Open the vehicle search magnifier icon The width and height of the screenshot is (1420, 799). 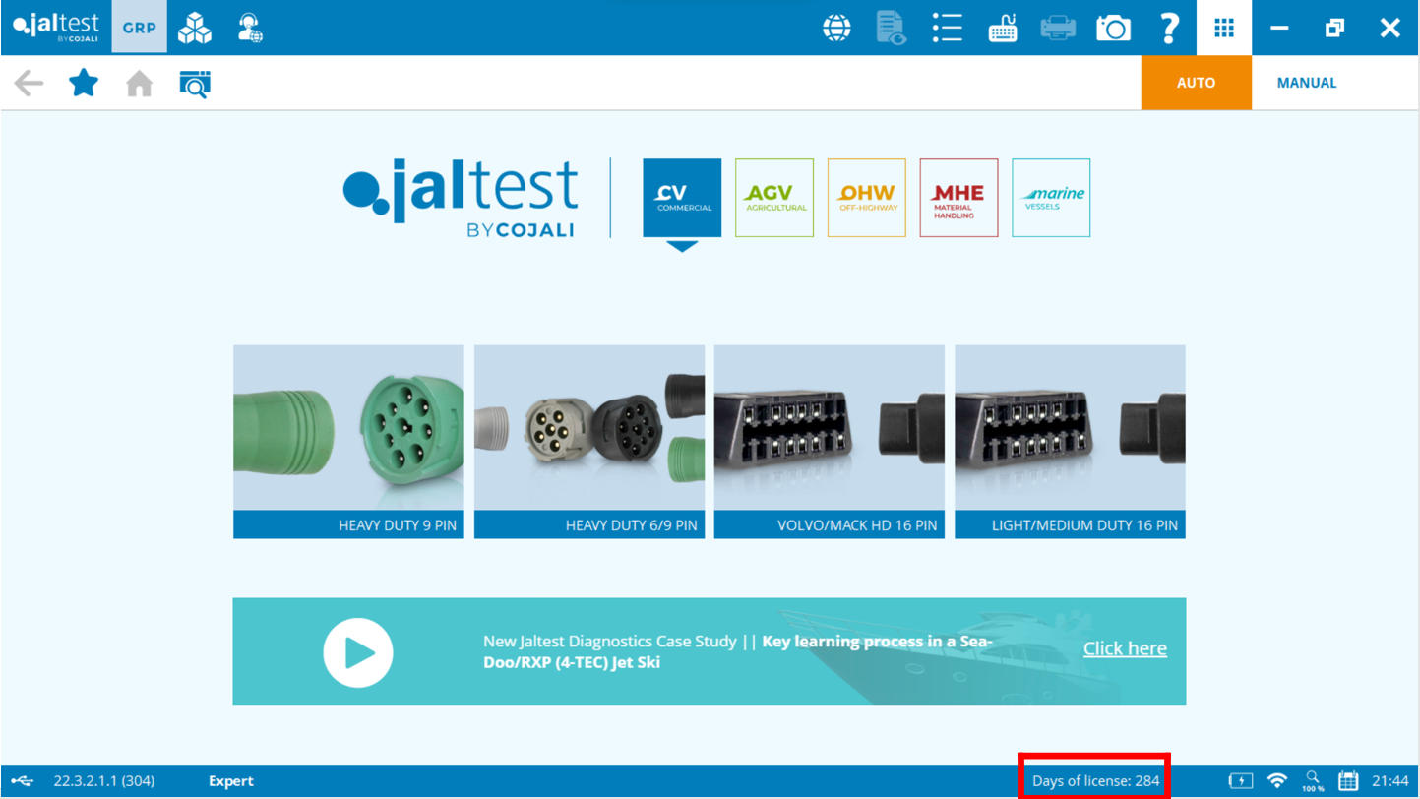tap(195, 84)
